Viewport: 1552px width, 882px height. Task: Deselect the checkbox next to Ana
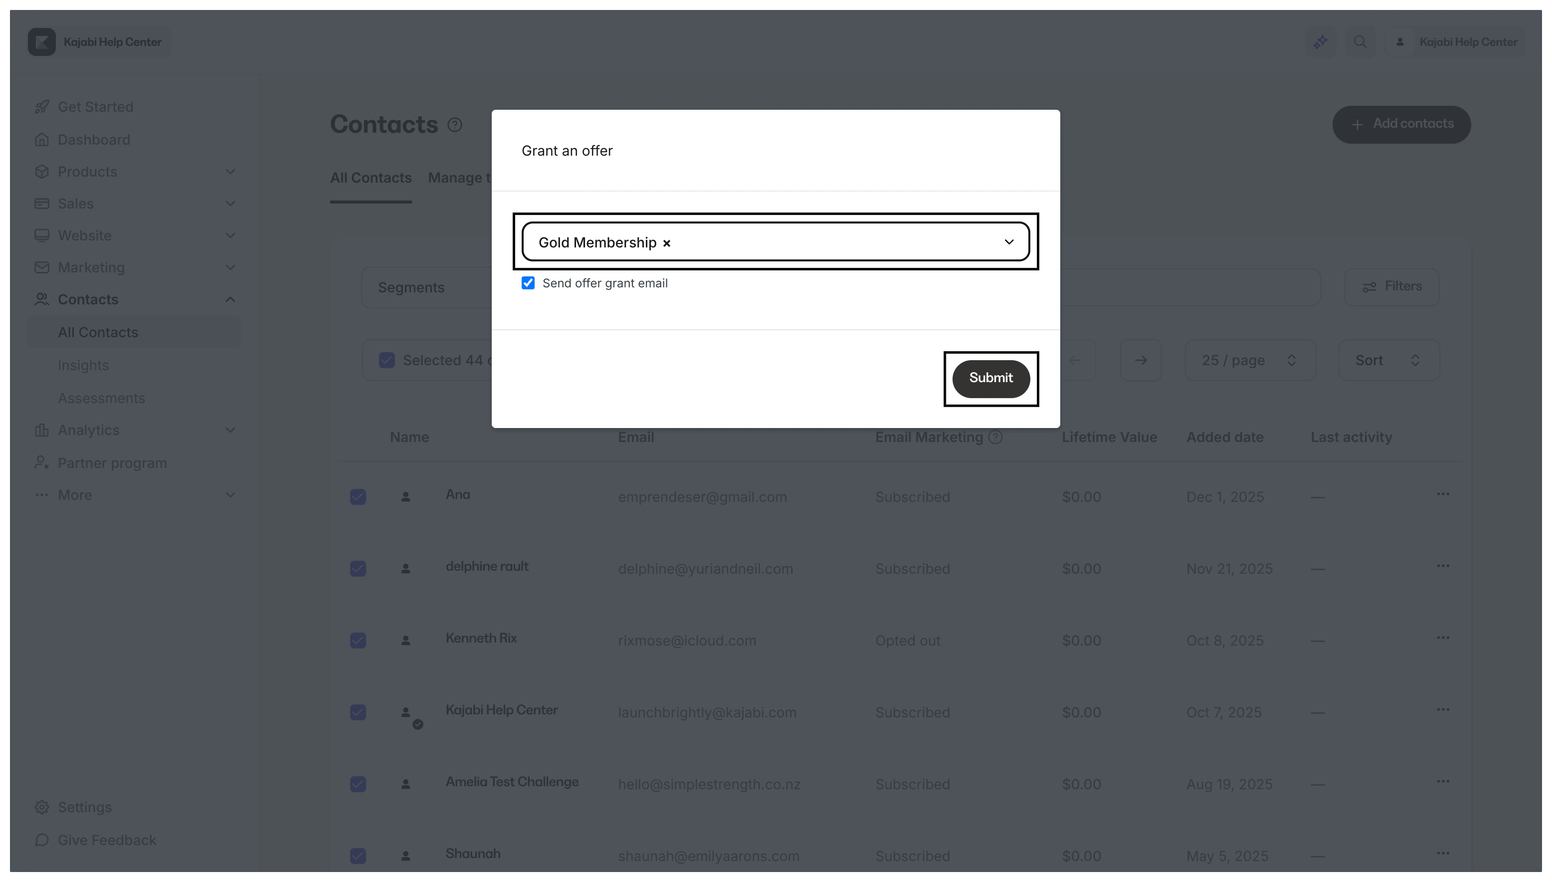point(358,497)
